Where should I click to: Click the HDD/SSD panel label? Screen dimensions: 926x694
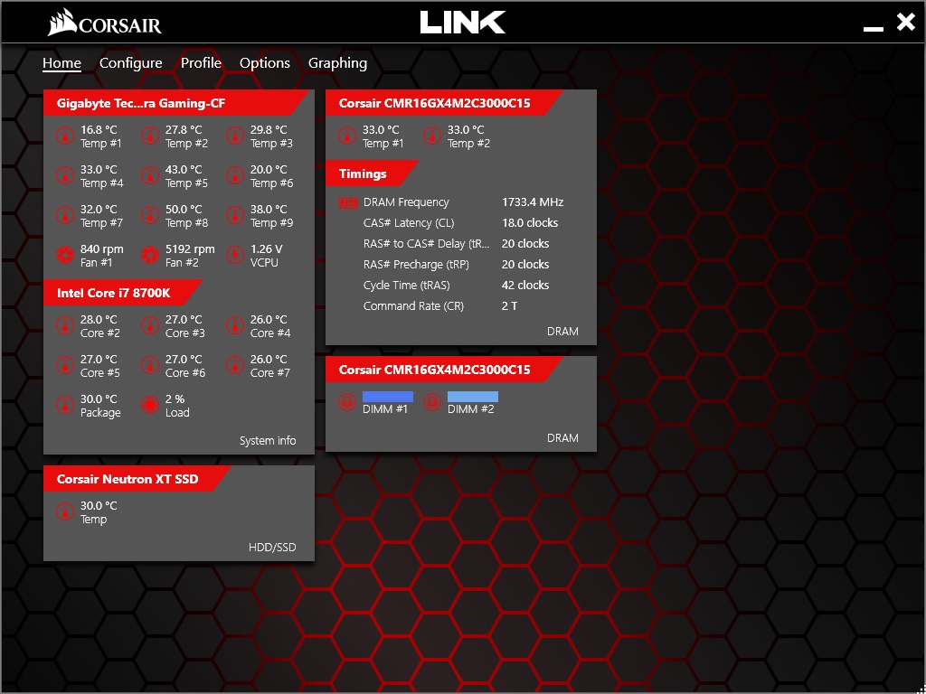(272, 547)
